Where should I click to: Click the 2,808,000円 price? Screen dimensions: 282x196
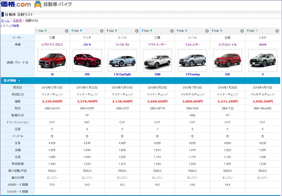coord(192,101)
